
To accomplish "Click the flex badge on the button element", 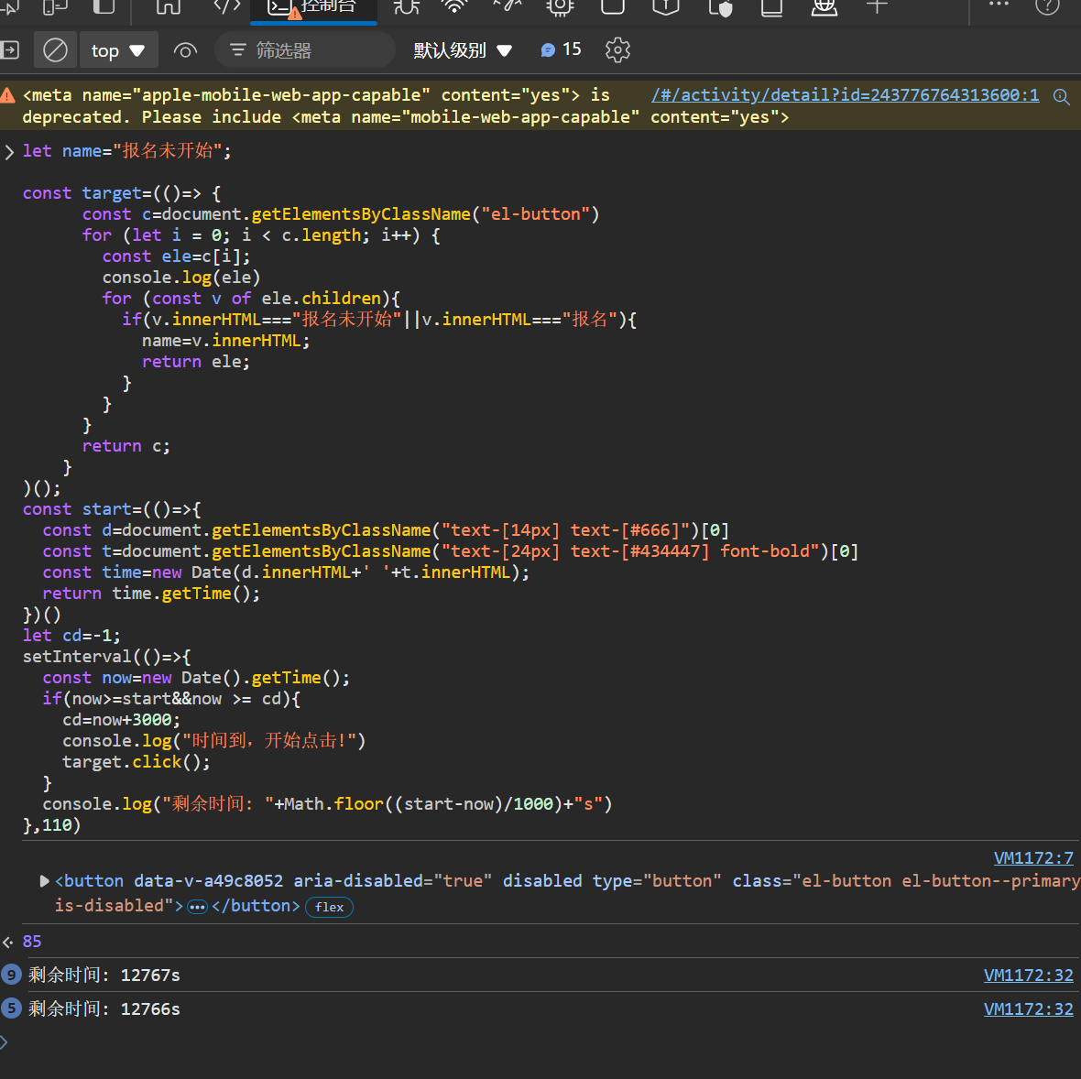I will 329,907.
